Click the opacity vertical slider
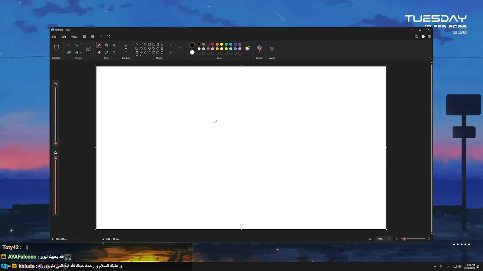This screenshot has width=483, height=271. coord(55,186)
